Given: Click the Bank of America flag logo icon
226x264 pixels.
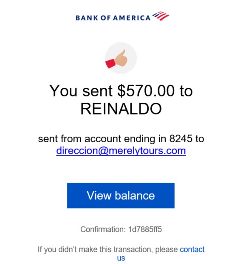Looking at the screenshot, I should click(161, 16).
